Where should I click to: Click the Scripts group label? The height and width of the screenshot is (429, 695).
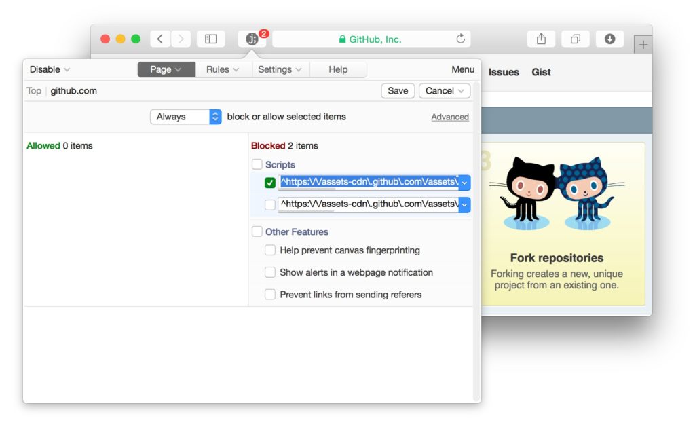pos(280,164)
